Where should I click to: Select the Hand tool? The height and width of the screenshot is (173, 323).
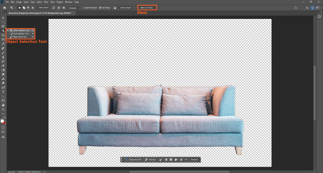click(3, 105)
